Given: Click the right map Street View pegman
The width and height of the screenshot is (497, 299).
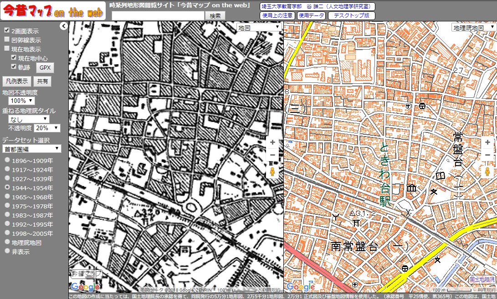Looking at the screenshot, I should [487, 172].
